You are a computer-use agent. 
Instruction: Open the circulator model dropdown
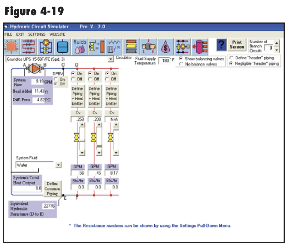[112, 59]
